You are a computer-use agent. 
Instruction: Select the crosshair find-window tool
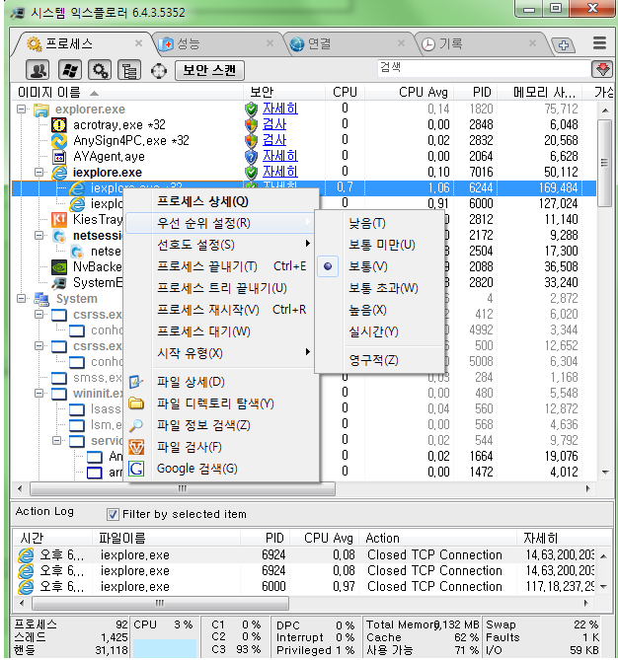[x=158, y=70]
